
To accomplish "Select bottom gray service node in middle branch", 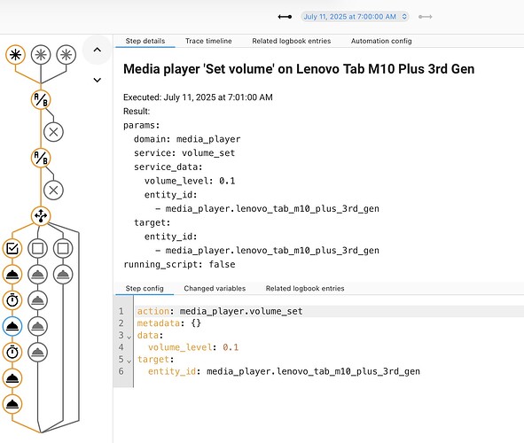I will pyautogui.click(x=37, y=352).
